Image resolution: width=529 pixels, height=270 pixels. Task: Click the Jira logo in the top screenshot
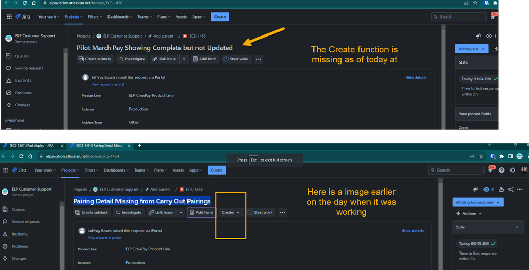(23, 17)
